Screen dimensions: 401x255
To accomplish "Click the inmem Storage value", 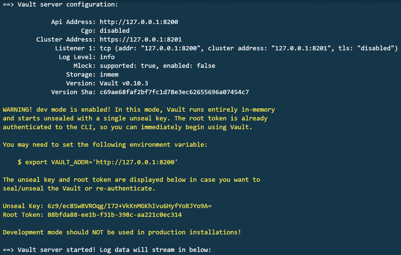I will click(109, 75).
